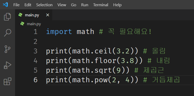Screen dimensions: 194x96
Task: Click line number 1 in the gutter
Action: point(35,32)
